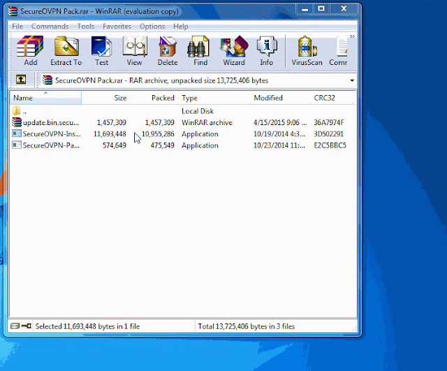Screen dimensions: 447x371
Task: Open the archive path dropdown
Action: 352,81
